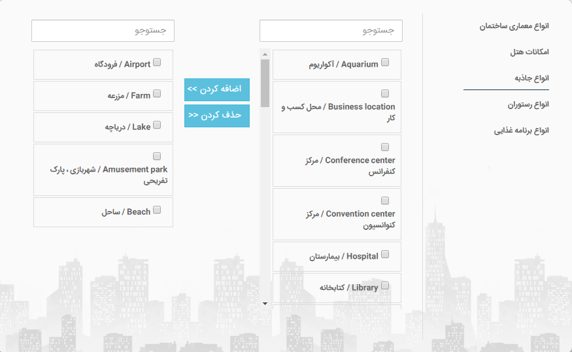Viewport: 572px width, 352px height.
Task: Select the Airport checkbox
Action: [x=157, y=62]
